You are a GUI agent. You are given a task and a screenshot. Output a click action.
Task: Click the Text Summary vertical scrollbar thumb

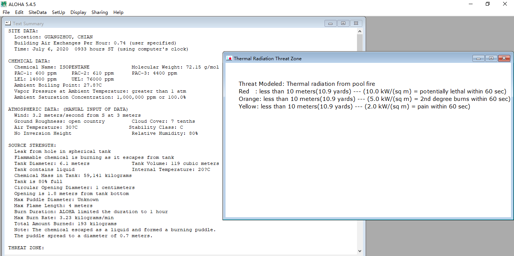[360, 43]
